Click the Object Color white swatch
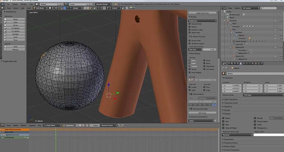Screen dimensions: 284x152 [269, 135]
